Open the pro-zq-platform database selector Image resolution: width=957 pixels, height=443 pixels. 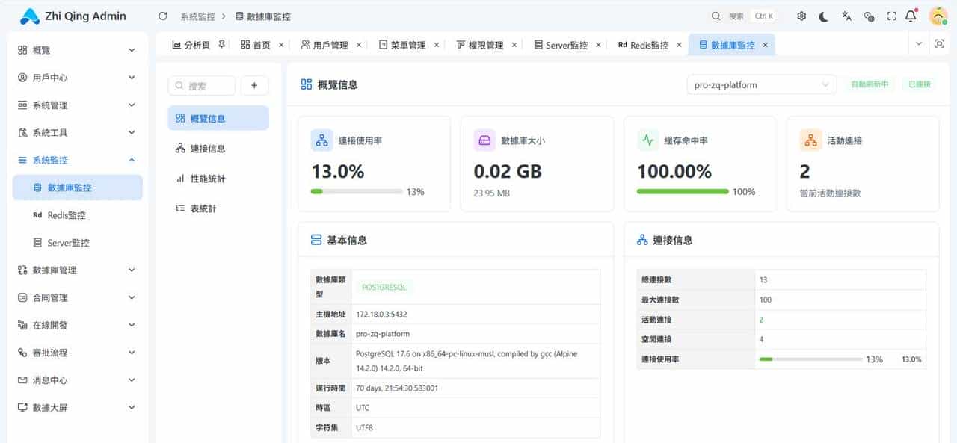pyautogui.click(x=760, y=84)
